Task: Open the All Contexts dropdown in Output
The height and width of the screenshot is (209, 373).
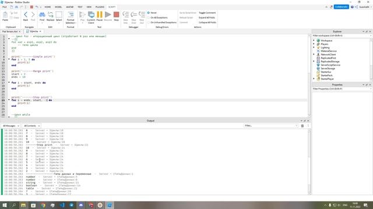Action: coord(31,126)
